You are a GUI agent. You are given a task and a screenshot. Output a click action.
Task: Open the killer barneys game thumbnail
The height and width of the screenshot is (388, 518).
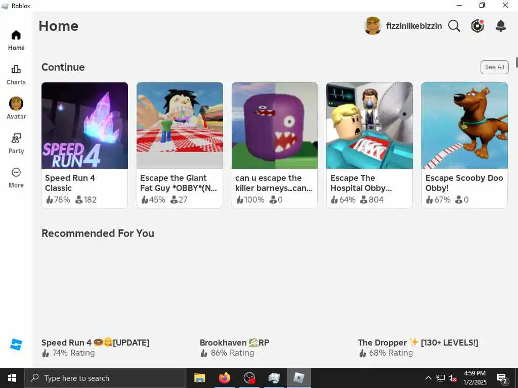(x=275, y=125)
